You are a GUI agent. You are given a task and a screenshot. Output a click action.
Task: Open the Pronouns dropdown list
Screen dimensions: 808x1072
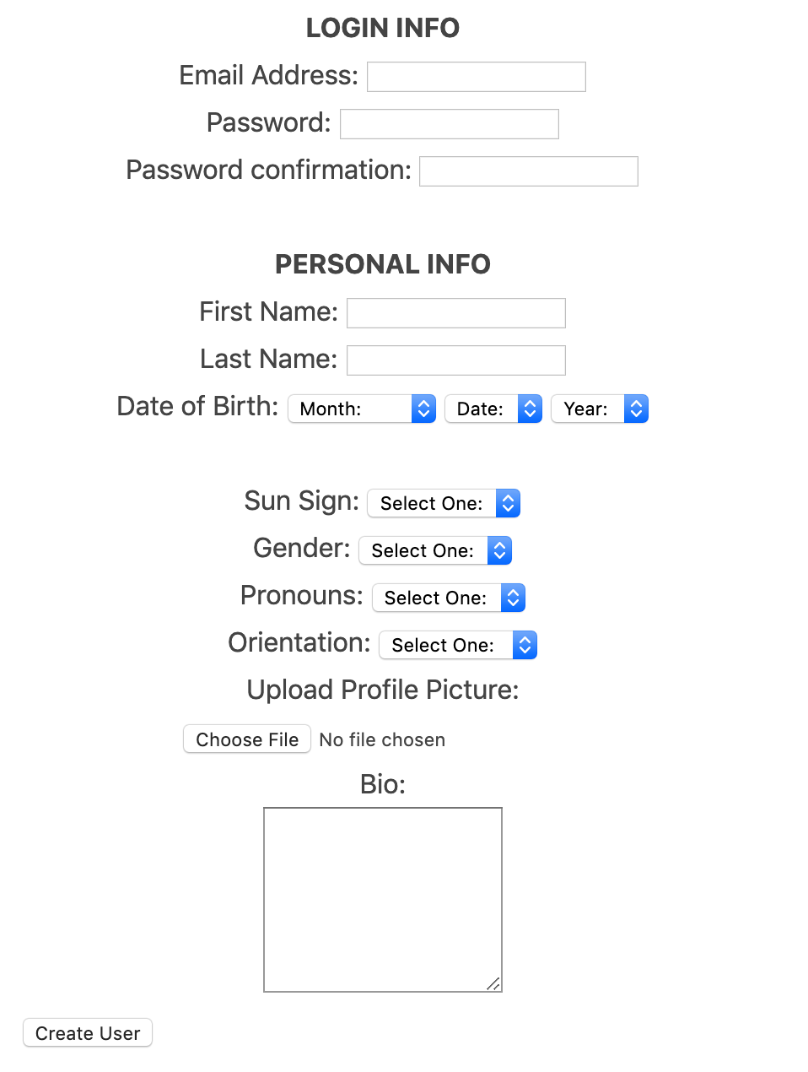pyautogui.click(x=448, y=598)
